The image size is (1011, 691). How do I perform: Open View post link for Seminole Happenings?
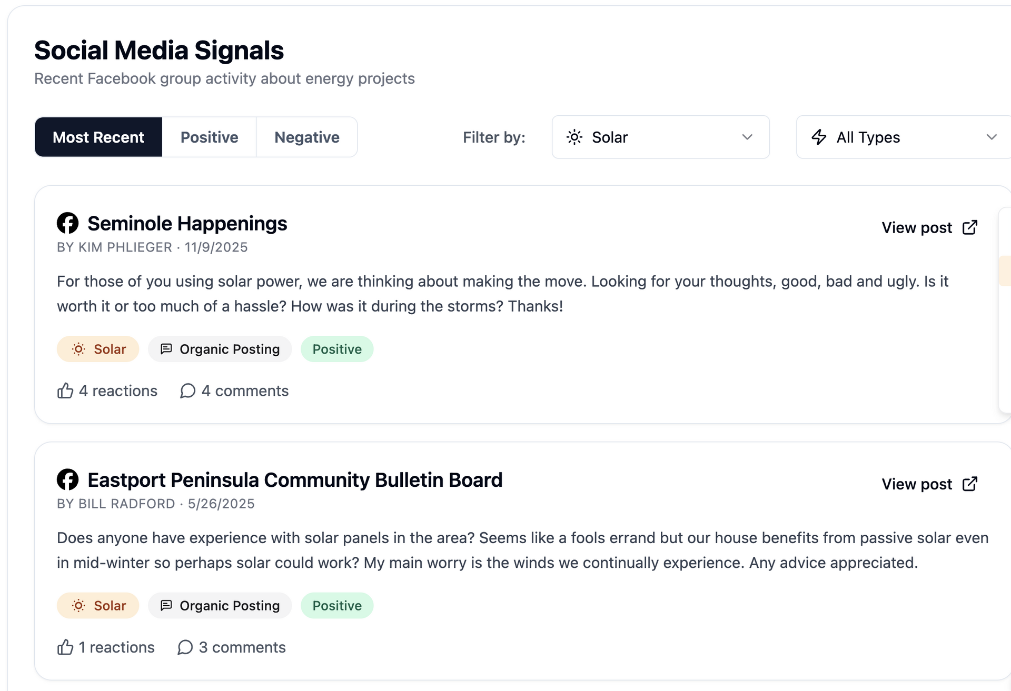pos(917,227)
